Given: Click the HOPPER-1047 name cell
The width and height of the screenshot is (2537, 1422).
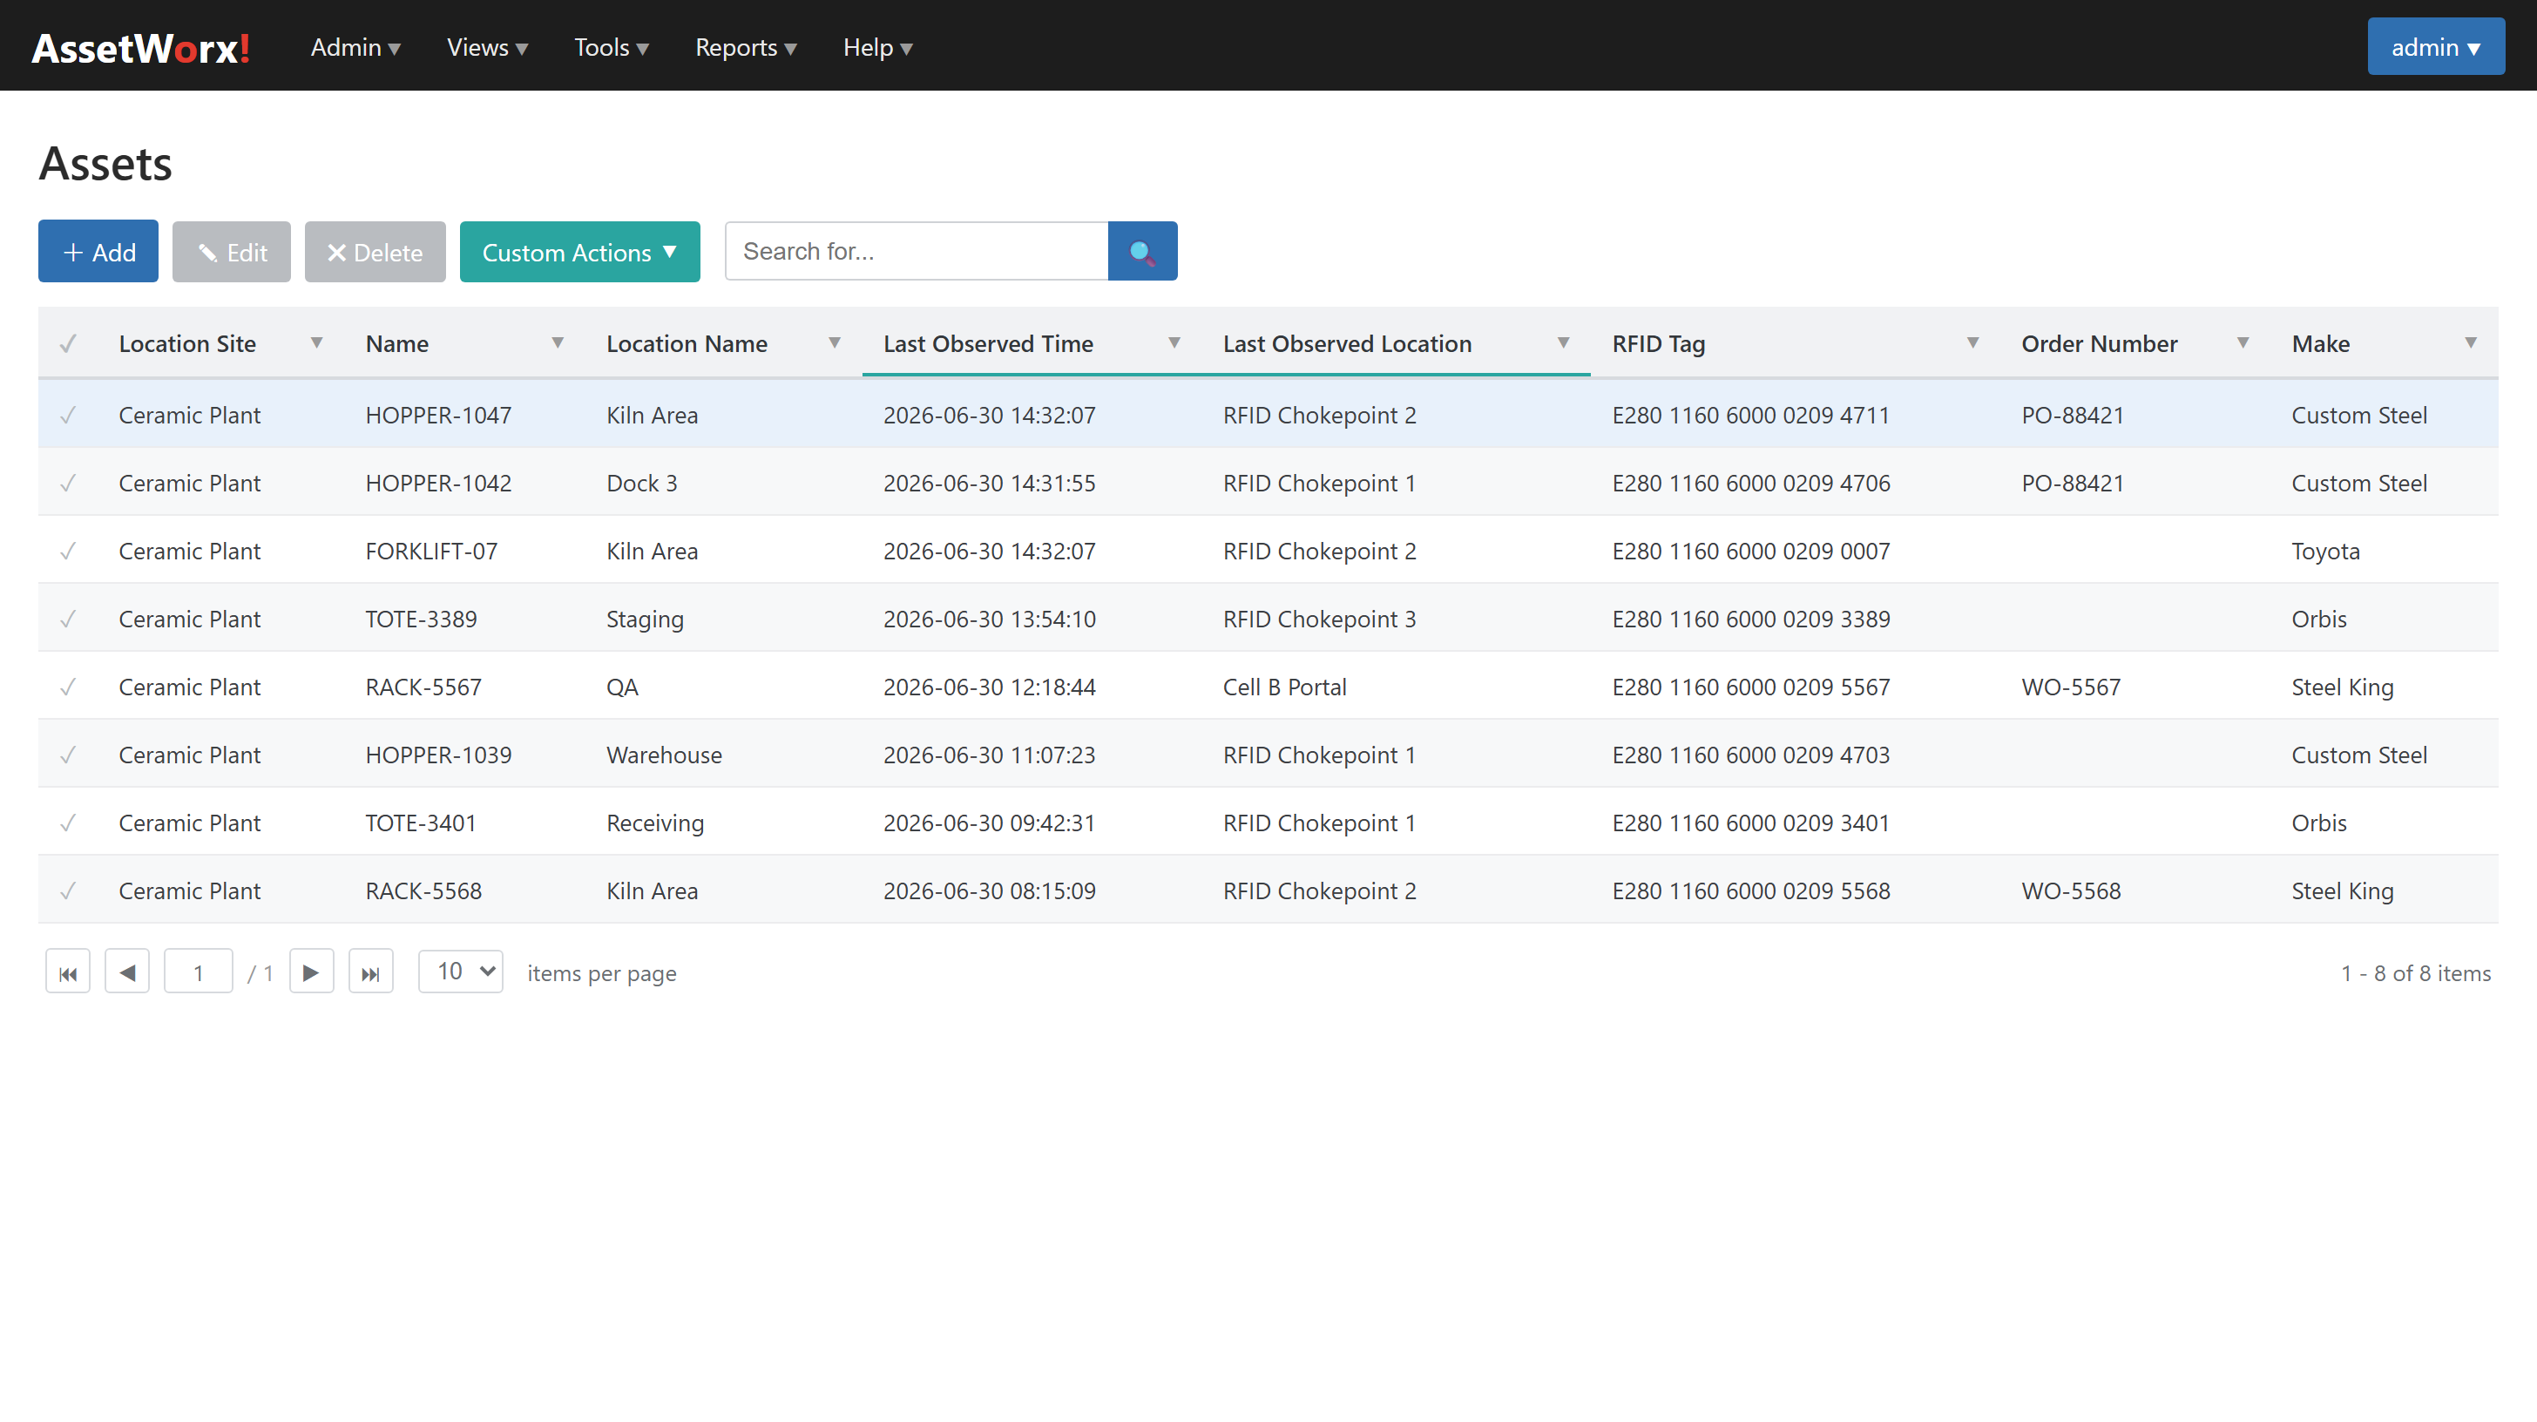Looking at the screenshot, I should click(438, 415).
